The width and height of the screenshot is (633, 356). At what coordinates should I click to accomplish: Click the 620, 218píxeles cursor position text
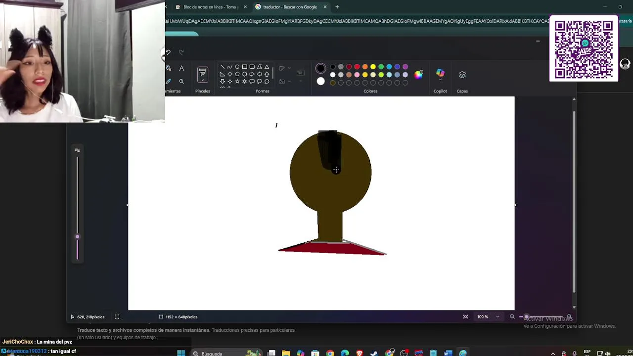tap(90, 317)
